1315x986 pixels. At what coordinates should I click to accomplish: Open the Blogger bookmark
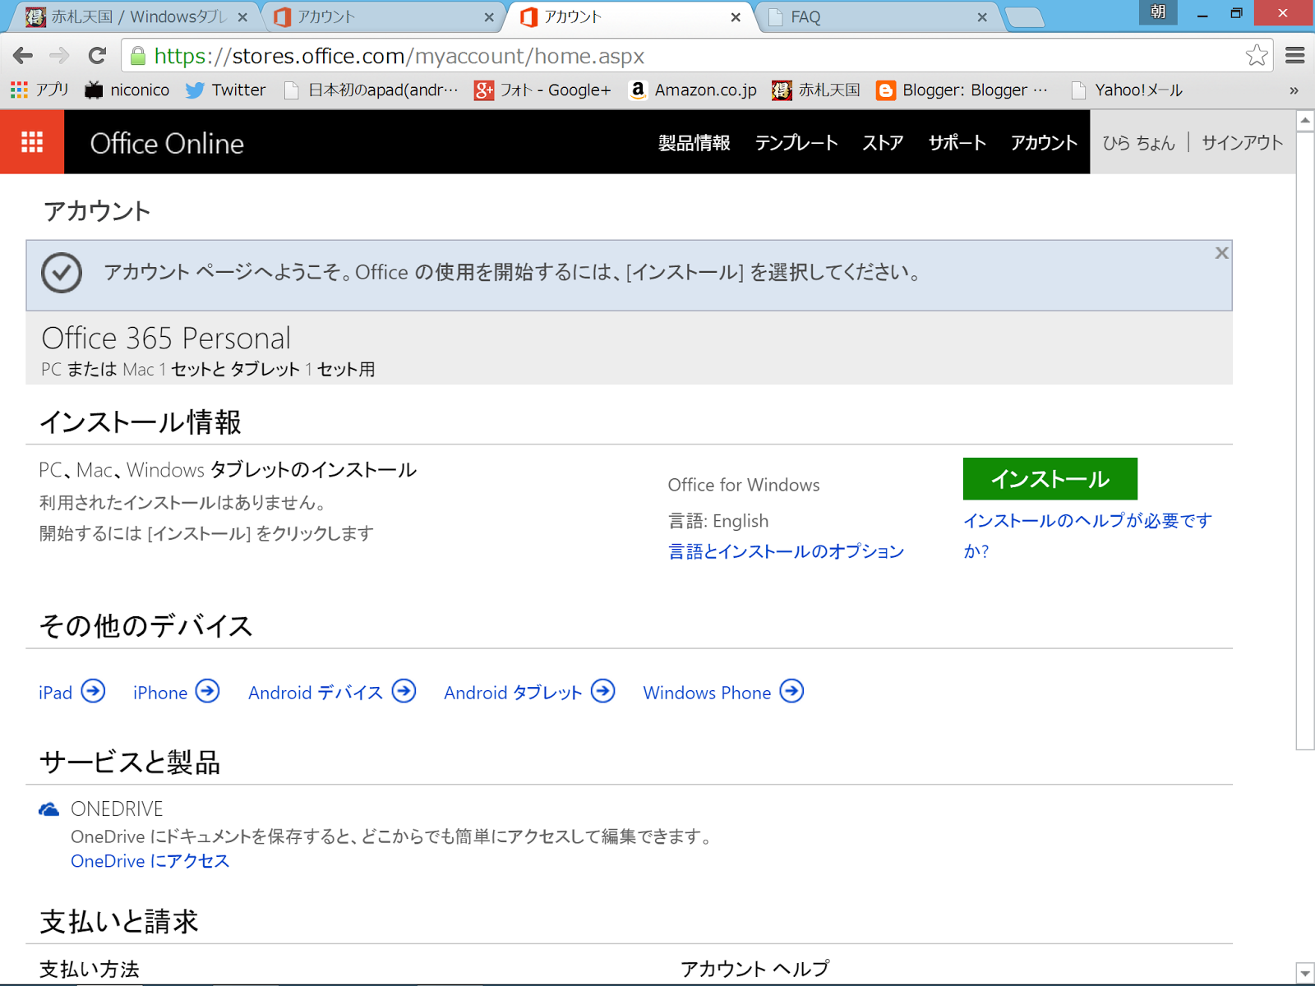pyautogui.click(x=962, y=90)
